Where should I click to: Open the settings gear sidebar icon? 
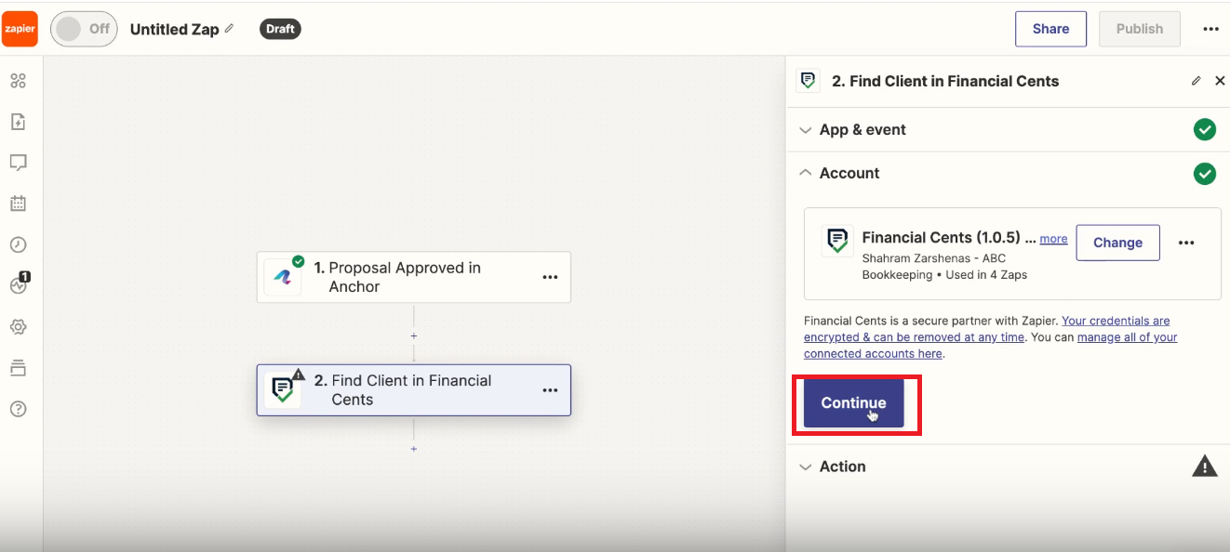[18, 327]
